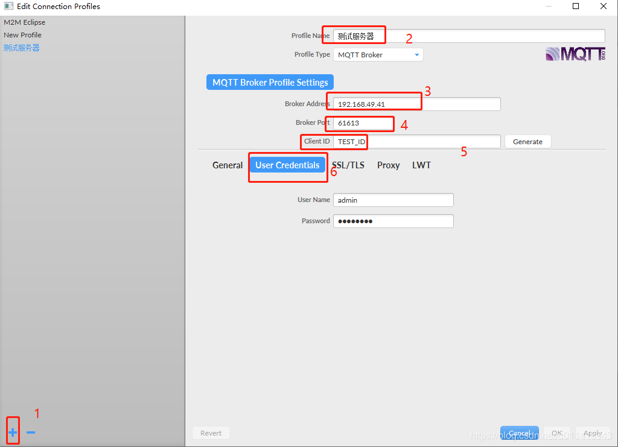Screen dimensions: 618x447
Task: Open the MQTT logo in the top right
Action: point(575,54)
